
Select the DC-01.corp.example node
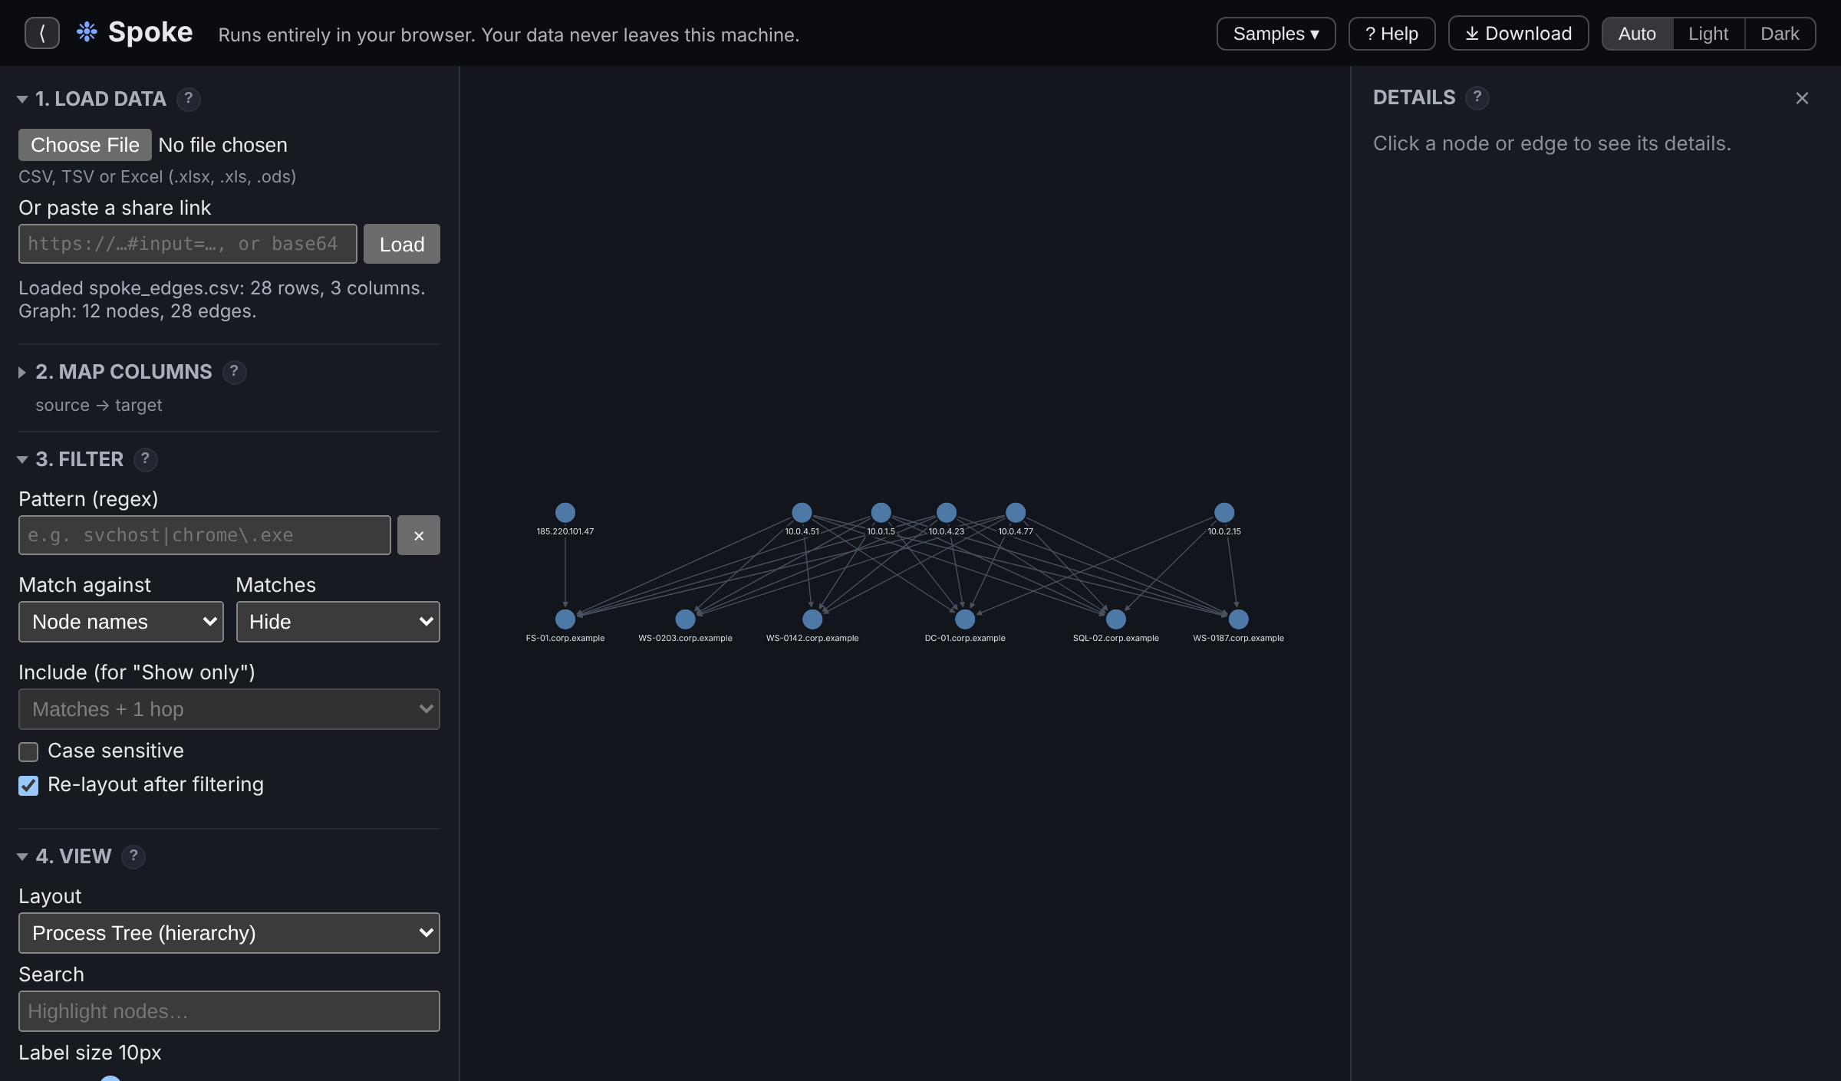coord(965,619)
